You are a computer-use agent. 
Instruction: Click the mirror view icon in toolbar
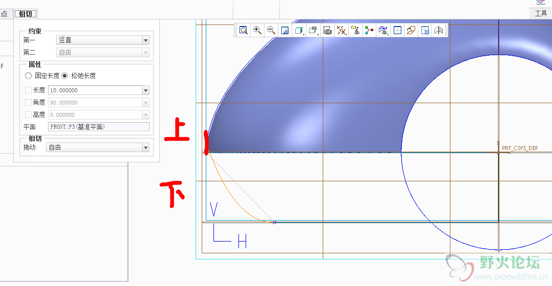click(438, 31)
